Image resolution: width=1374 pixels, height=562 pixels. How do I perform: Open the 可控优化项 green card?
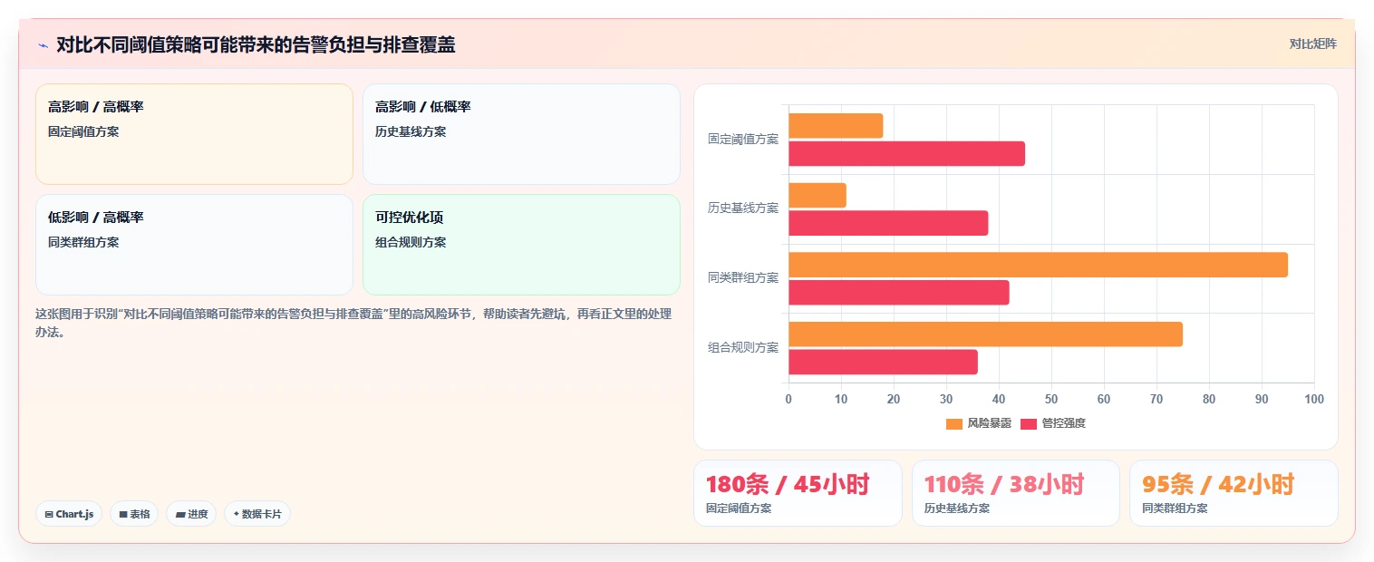521,245
